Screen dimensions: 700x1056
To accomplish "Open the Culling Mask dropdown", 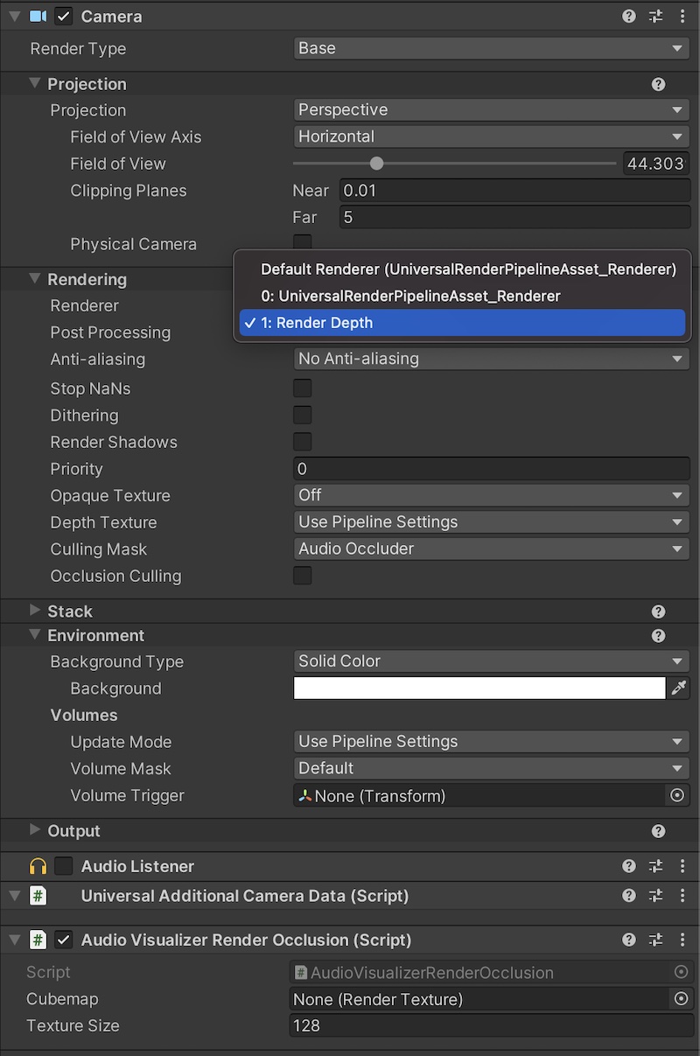I will (x=491, y=549).
